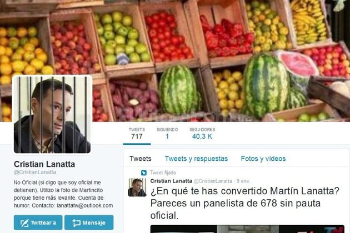Click the pinned tweet pin icon

(144, 173)
